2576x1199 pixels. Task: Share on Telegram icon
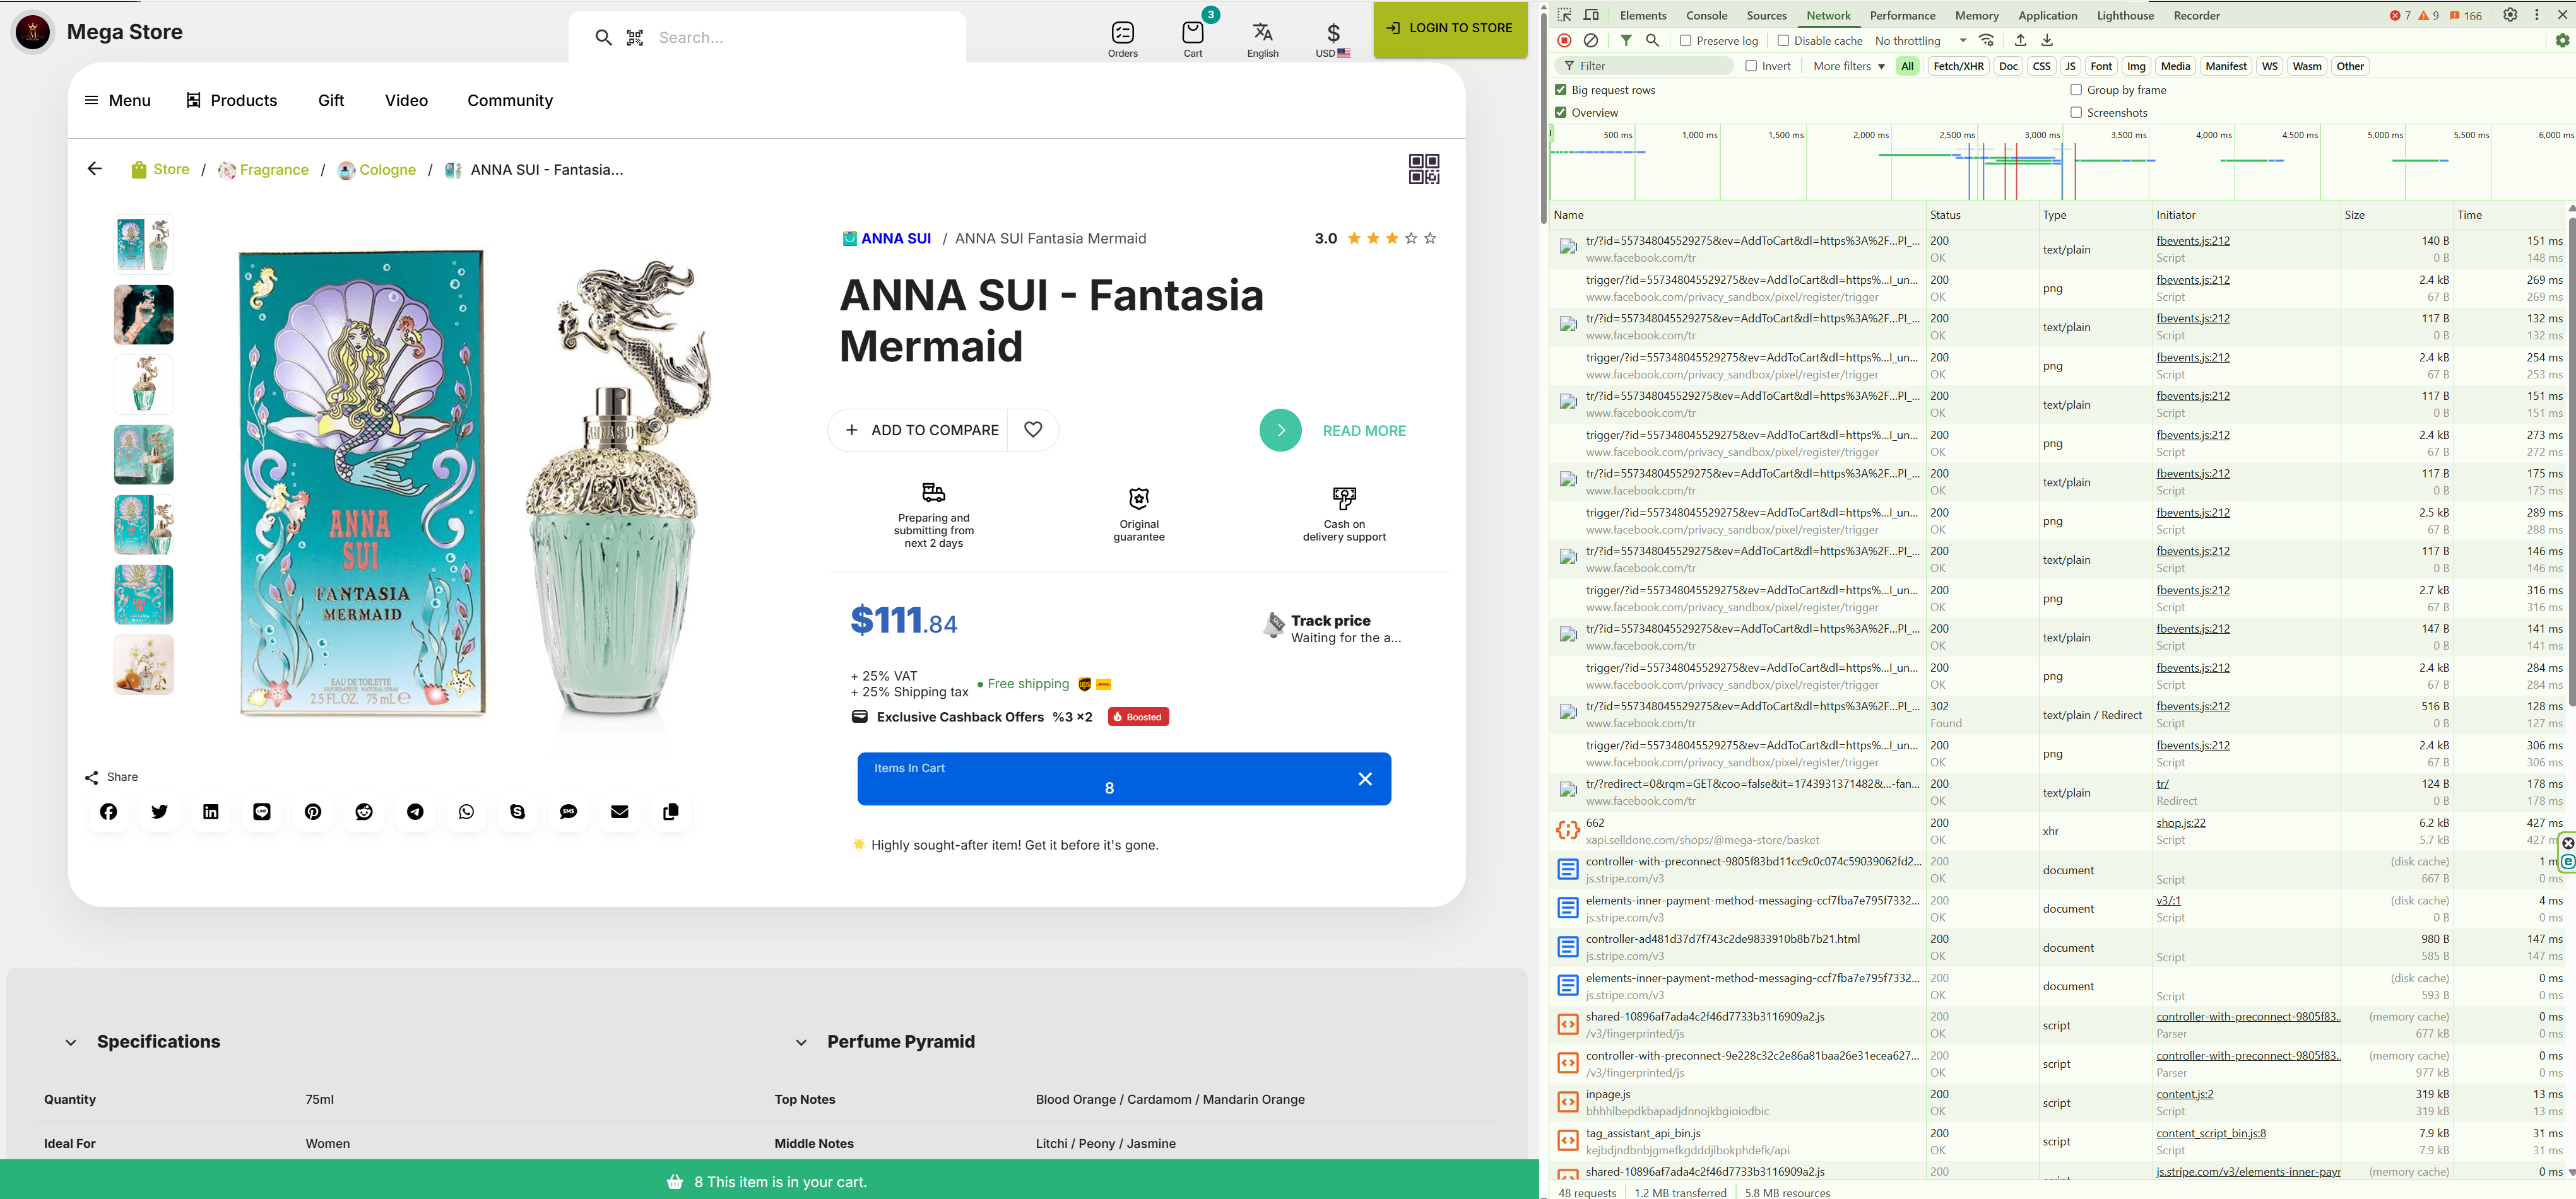pos(415,811)
